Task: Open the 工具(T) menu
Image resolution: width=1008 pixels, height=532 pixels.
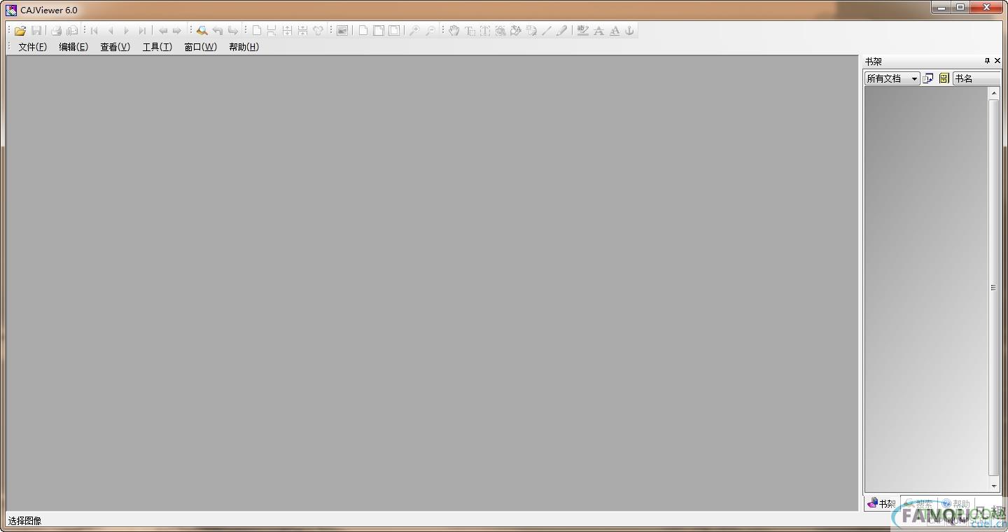Action: point(157,47)
